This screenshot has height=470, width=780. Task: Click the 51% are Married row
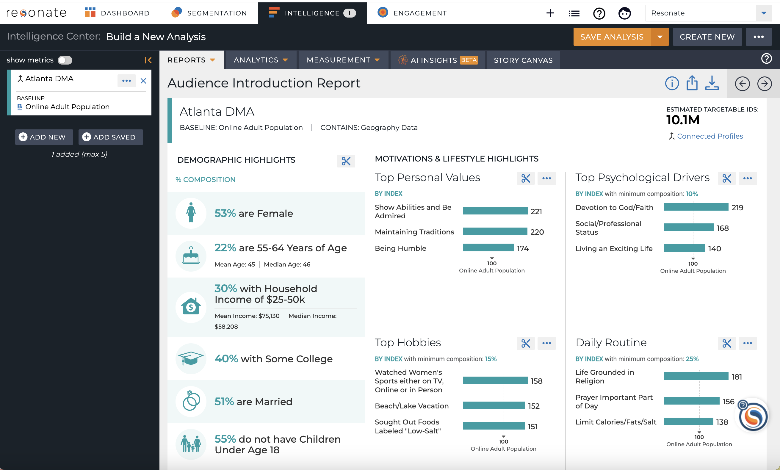pos(266,401)
